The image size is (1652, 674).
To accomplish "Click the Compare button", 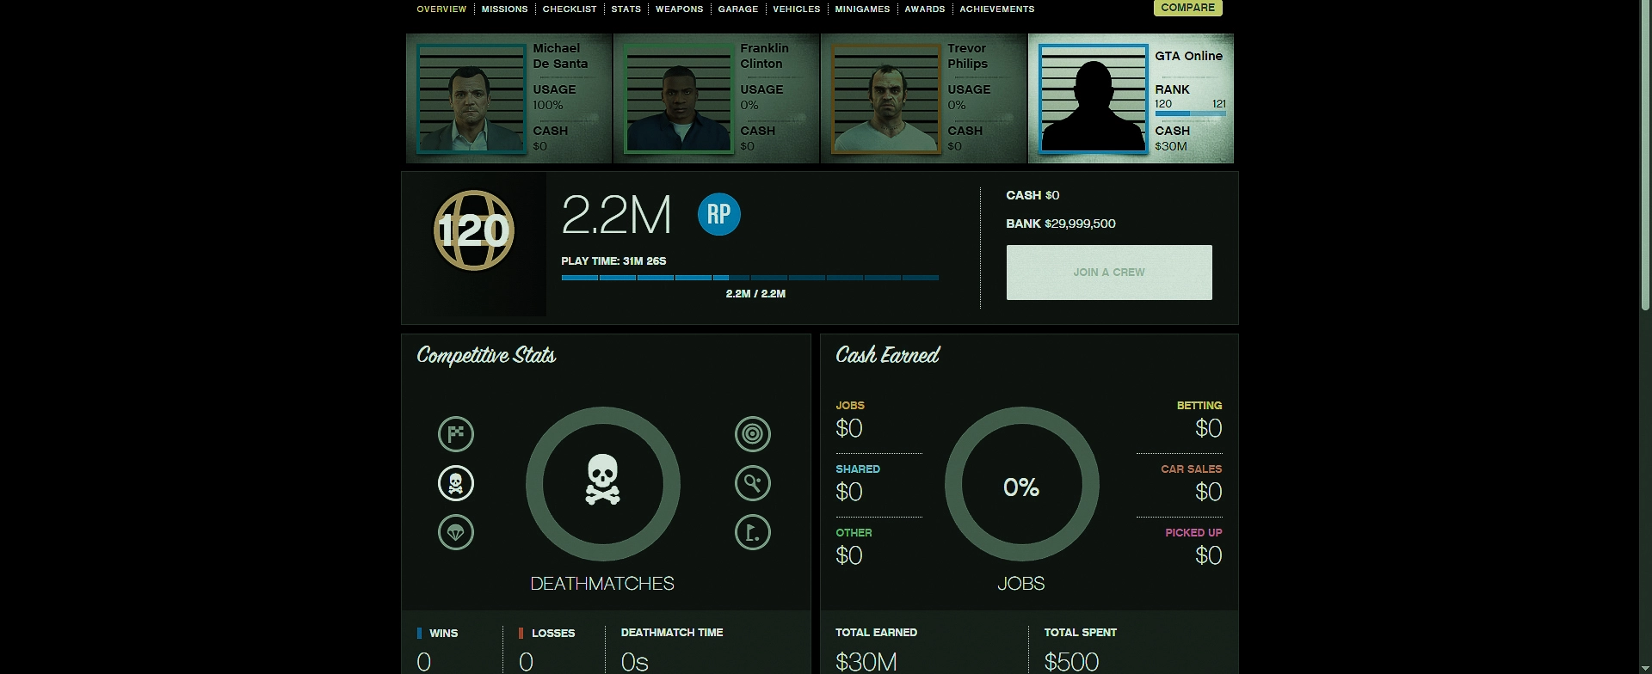I will pos(1188,8).
